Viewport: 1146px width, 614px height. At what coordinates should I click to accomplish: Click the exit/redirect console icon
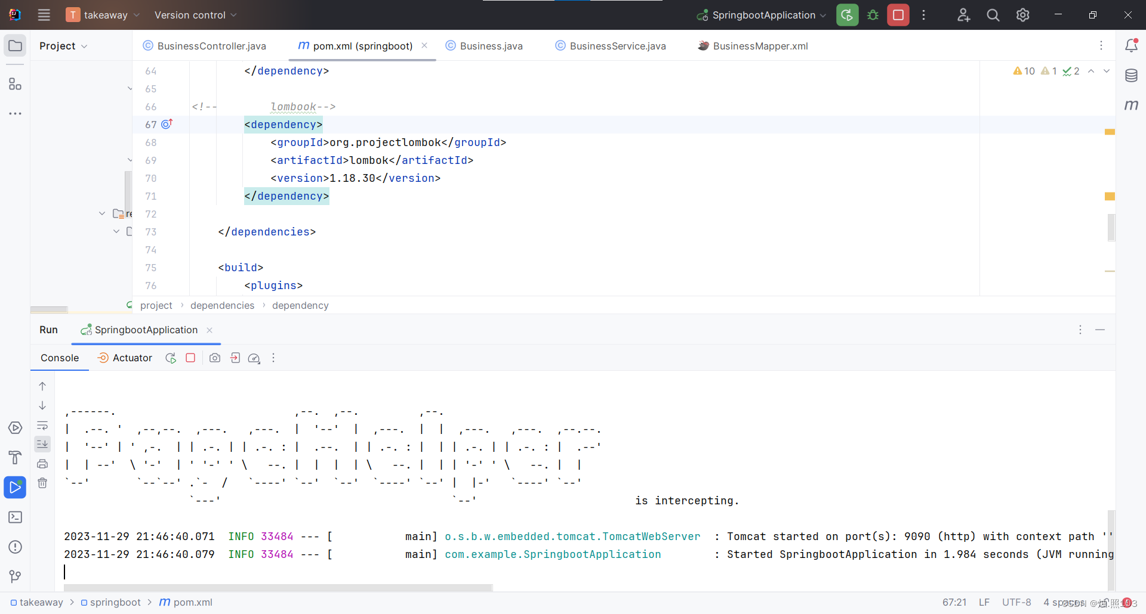click(x=235, y=358)
